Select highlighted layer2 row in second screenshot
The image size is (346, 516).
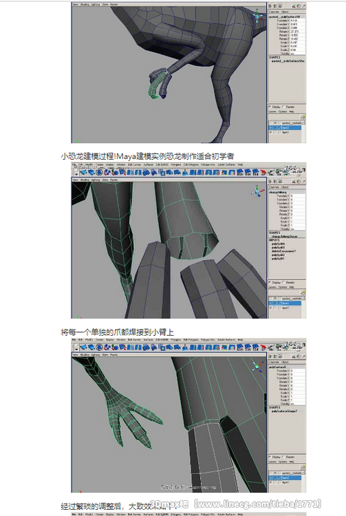[x=285, y=303]
